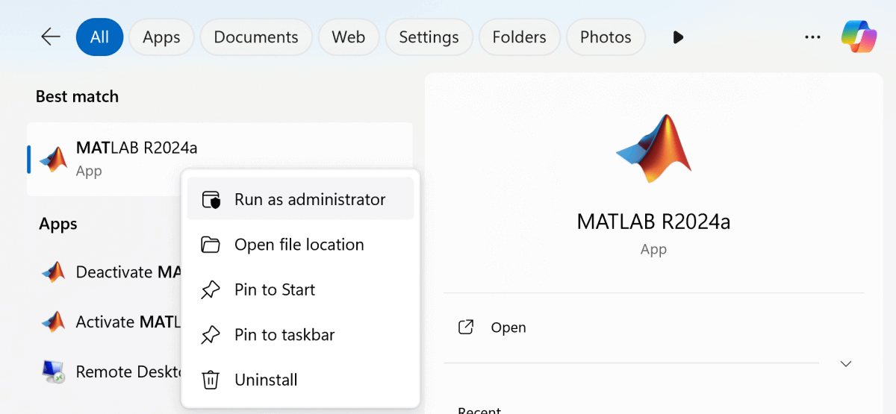This screenshot has height=414, width=896.
Task: Click the Best match heading
Action: (77, 96)
